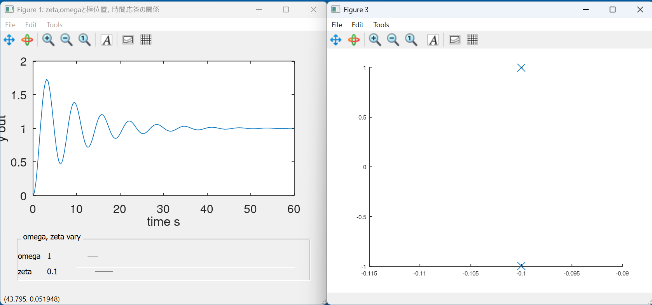Image resolution: width=652 pixels, height=305 pixels.
Task: Click Zoom In on Figure 1 toolbar
Action: point(48,40)
